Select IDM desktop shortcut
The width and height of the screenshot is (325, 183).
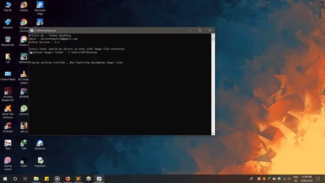[24, 145]
